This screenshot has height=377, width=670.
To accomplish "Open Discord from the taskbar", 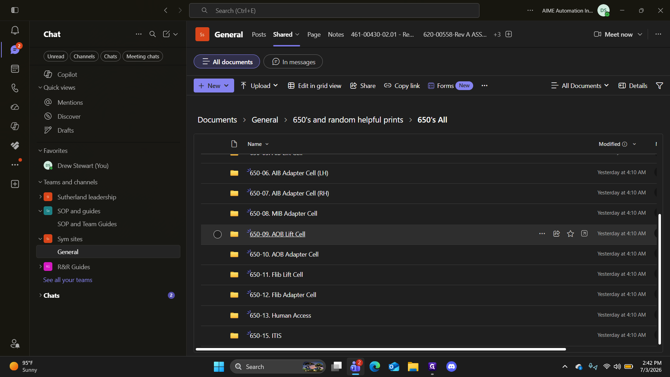I will coord(452,367).
